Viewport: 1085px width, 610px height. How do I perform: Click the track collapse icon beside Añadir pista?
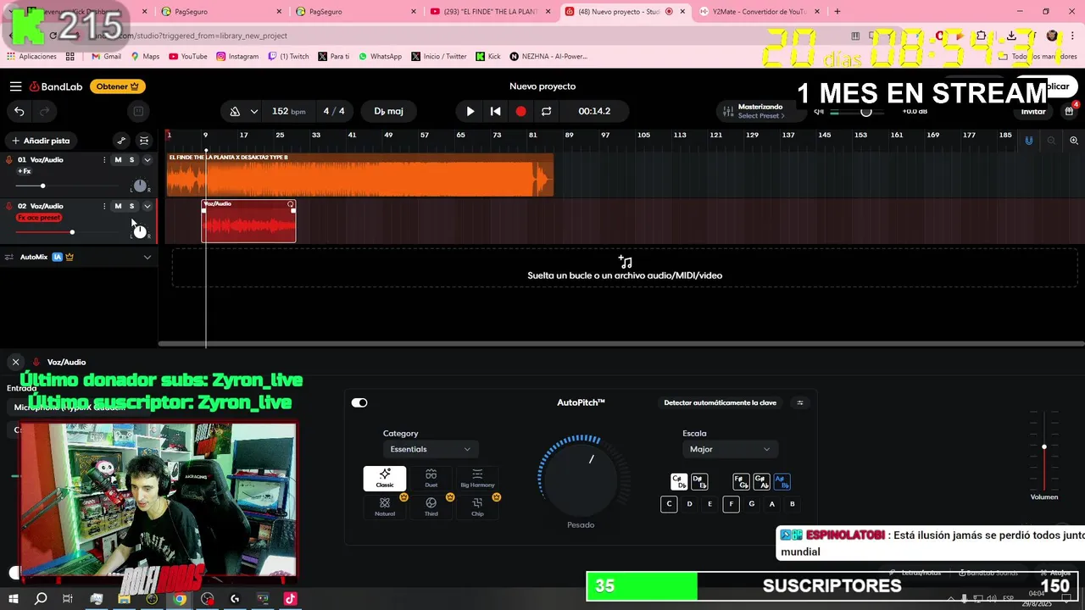coord(144,141)
